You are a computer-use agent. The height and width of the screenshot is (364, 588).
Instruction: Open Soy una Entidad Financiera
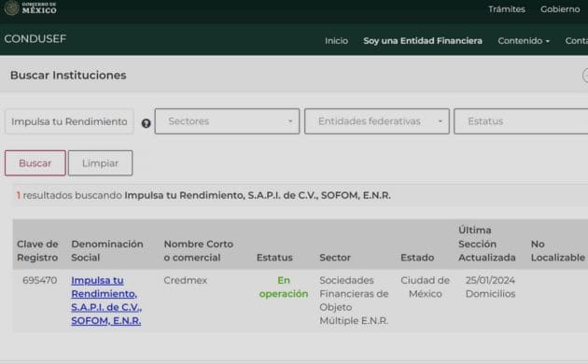tap(423, 41)
